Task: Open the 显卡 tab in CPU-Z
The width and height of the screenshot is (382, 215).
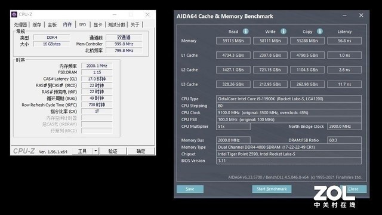Action: (98, 24)
